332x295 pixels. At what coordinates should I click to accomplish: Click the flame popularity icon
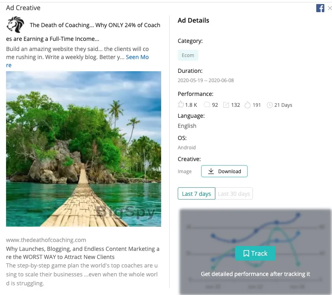click(x=248, y=105)
